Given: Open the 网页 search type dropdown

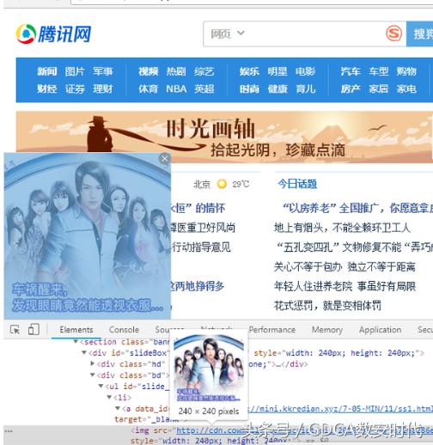Looking at the screenshot, I should 228,34.
